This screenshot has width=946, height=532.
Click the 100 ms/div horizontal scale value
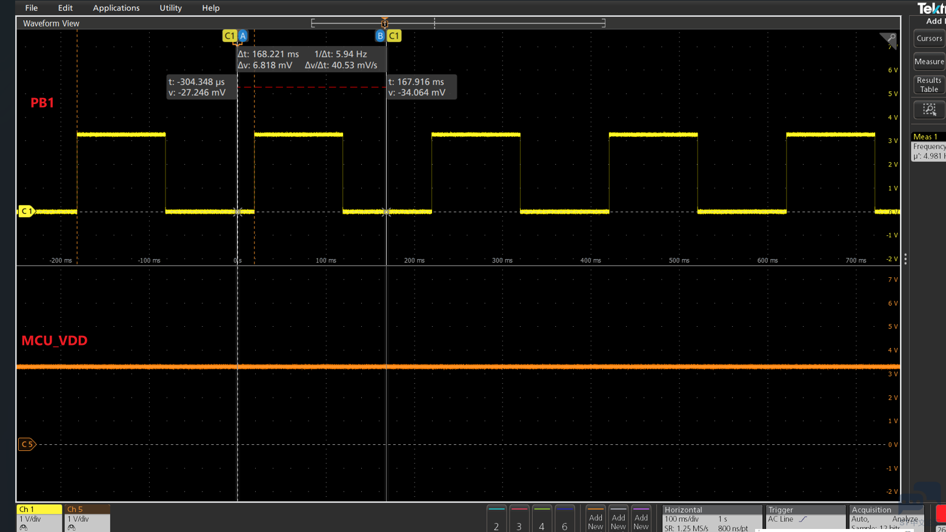pos(682,519)
